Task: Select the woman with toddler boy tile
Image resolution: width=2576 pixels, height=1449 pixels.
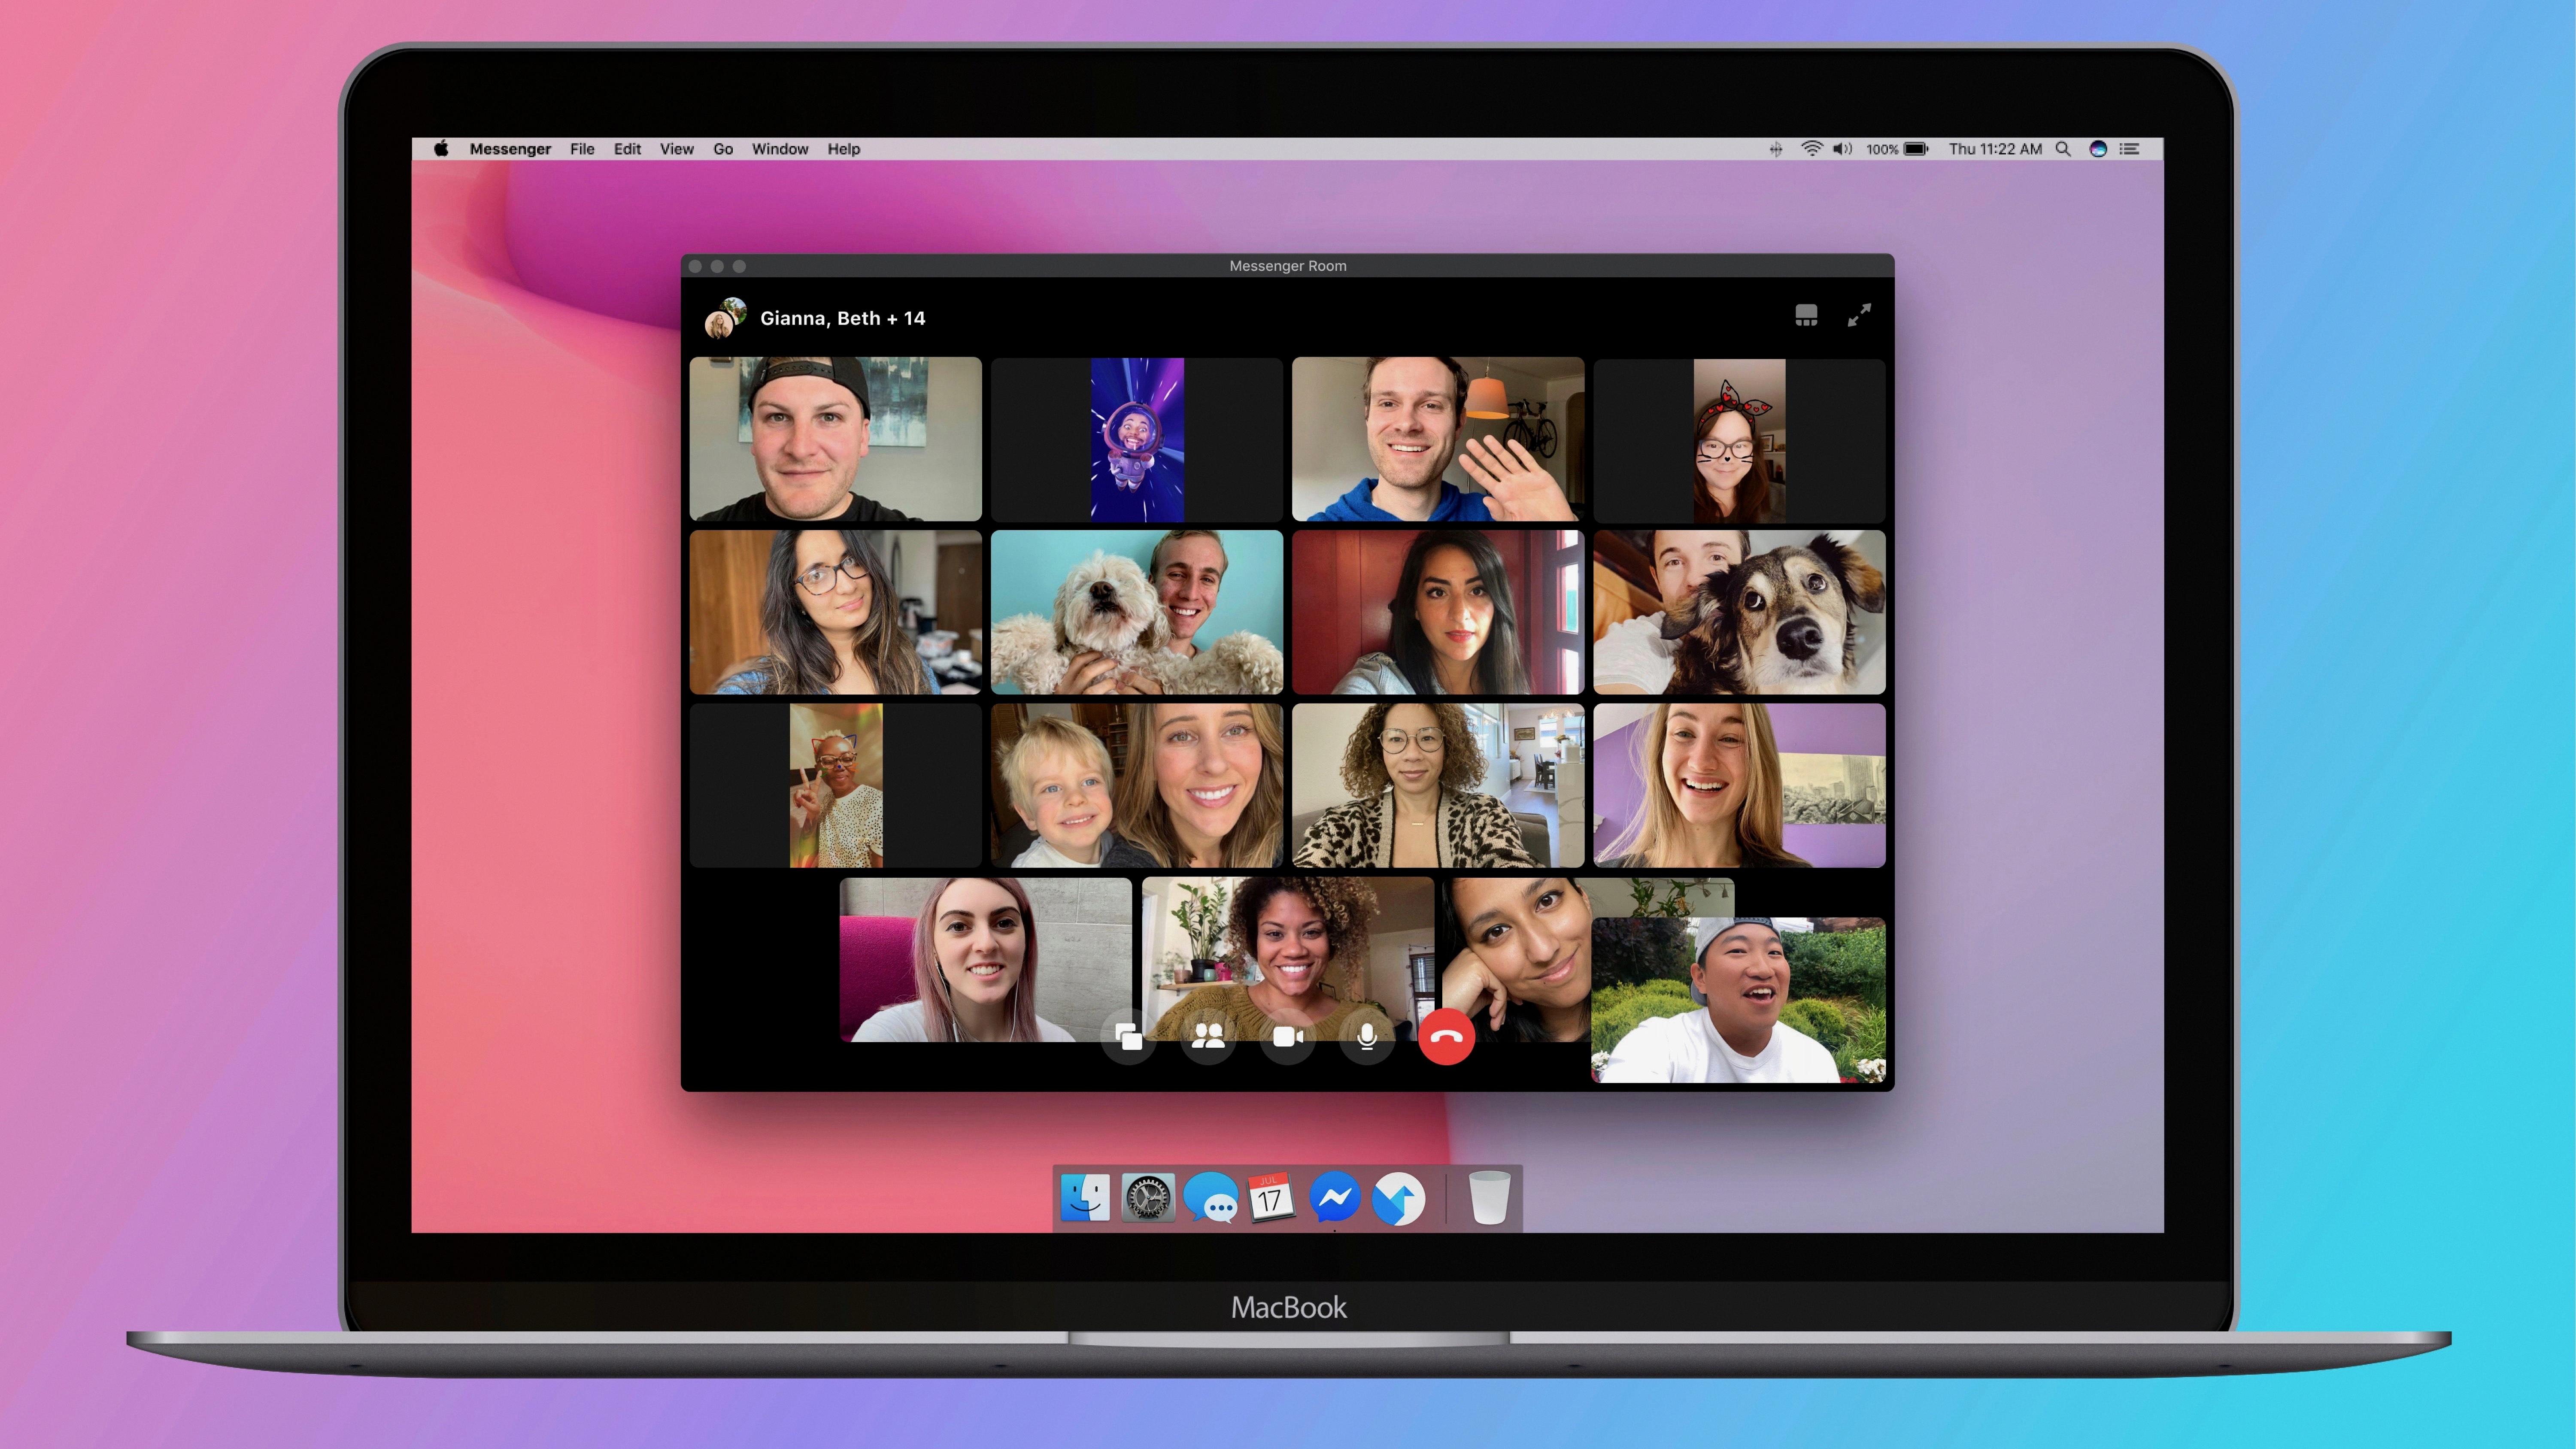Action: (x=1137, y=785)
